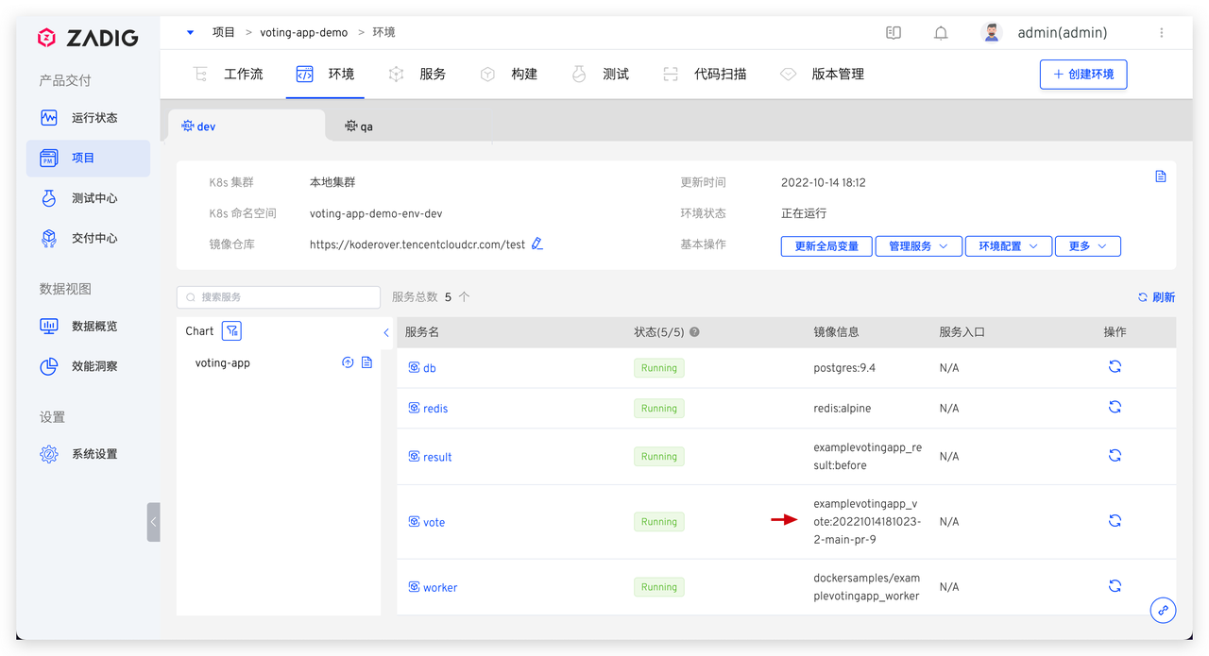Click the filter icon beside Chart

(x=230, y=330)
